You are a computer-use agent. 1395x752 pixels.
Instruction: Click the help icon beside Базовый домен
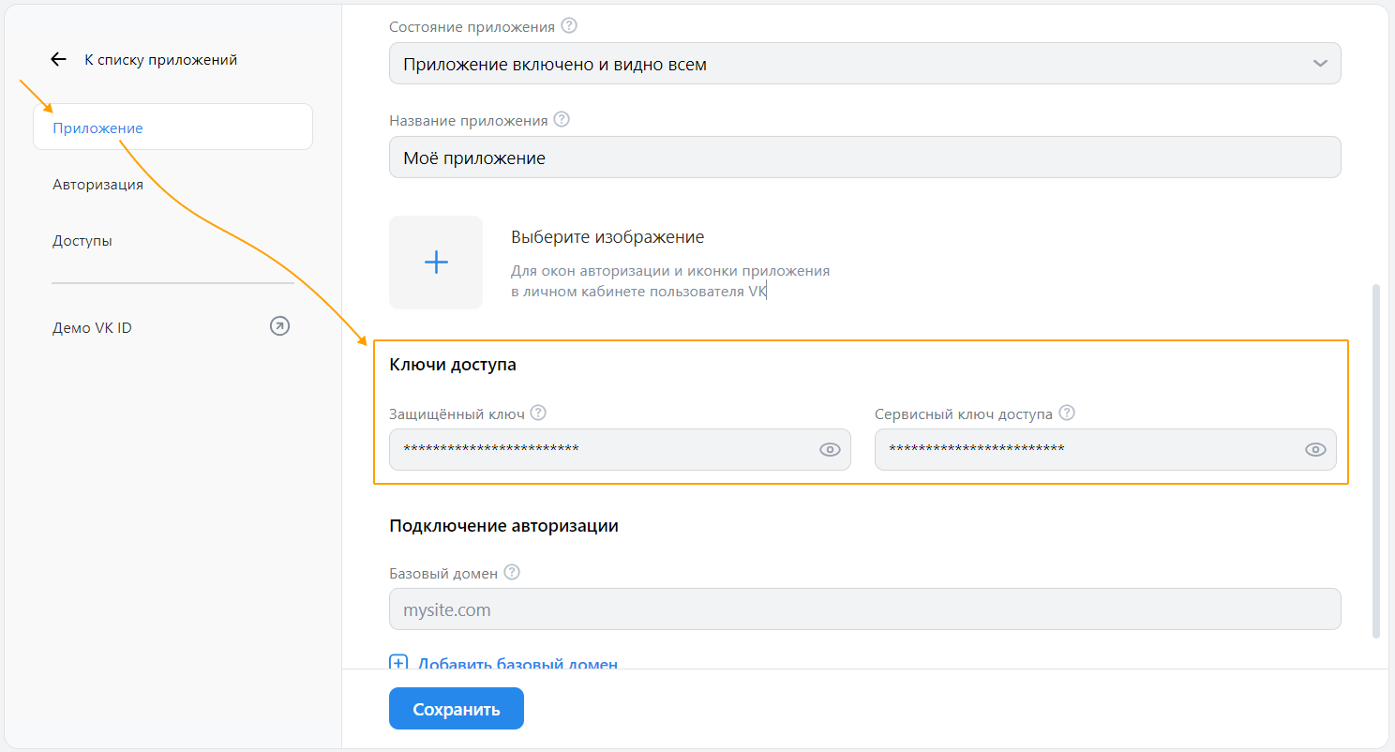pos(512,571)
